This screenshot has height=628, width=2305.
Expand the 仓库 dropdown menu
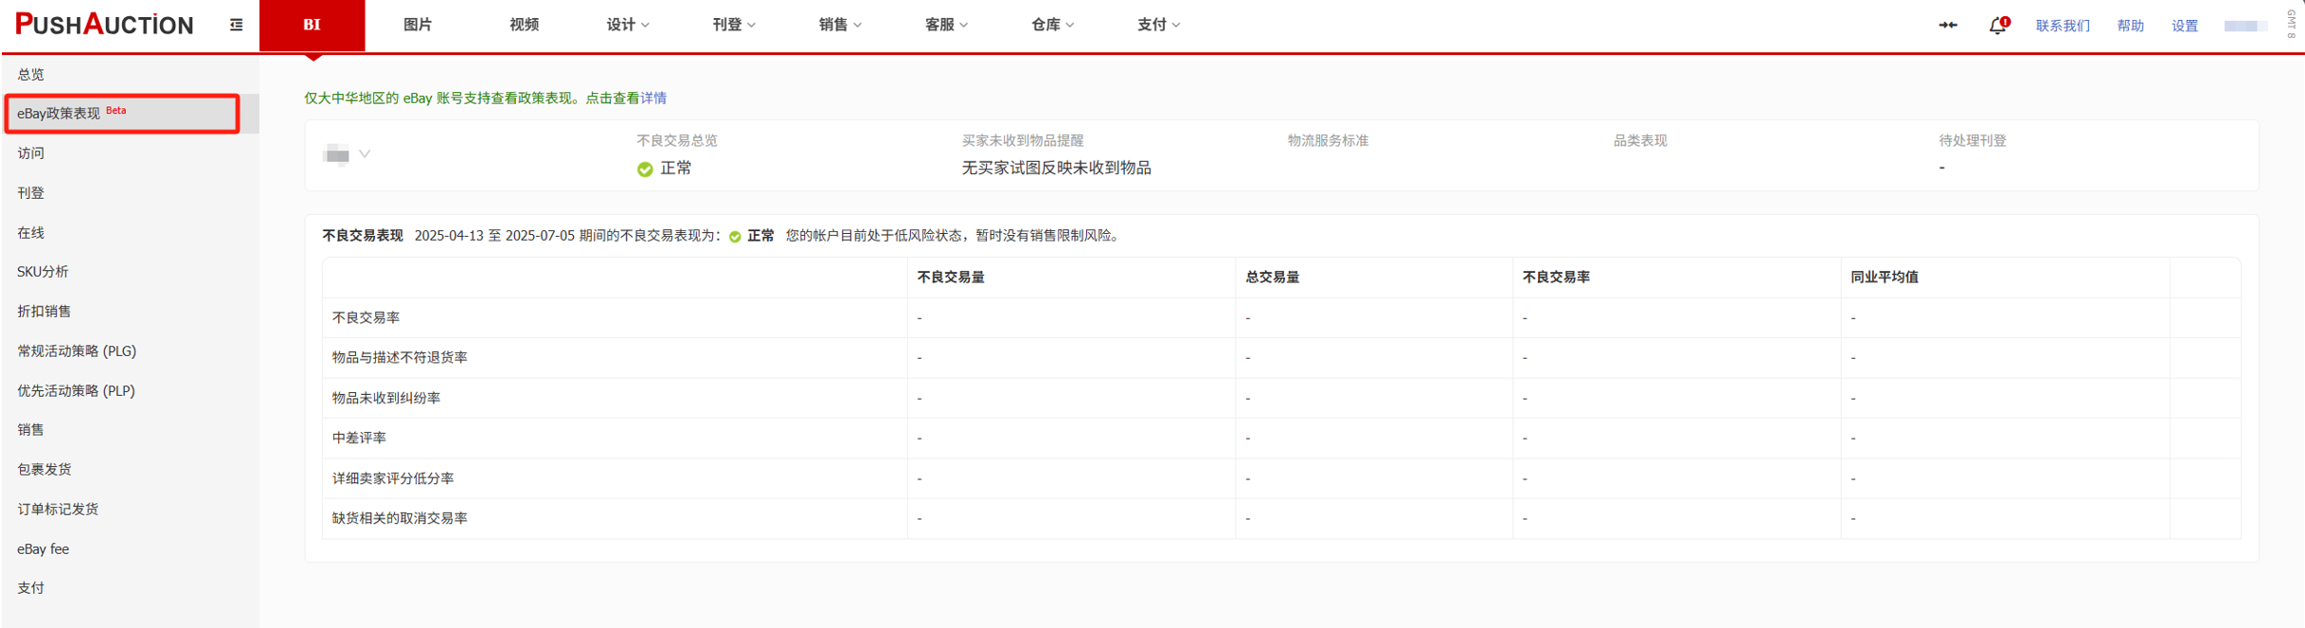[x=1052, y=25]
